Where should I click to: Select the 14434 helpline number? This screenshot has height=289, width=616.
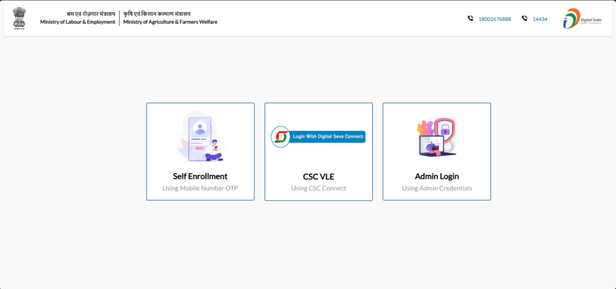tap(540, 19)
